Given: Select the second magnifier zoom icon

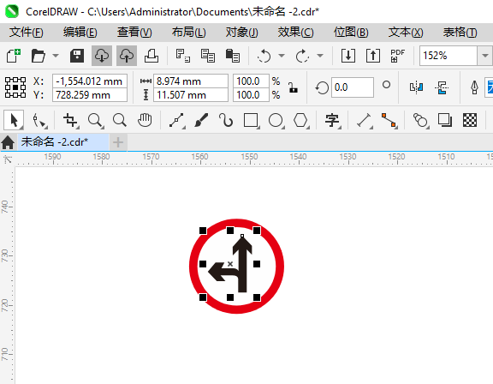Looking at the screenshot, I should pyautogui.click(x=120, y=120).
